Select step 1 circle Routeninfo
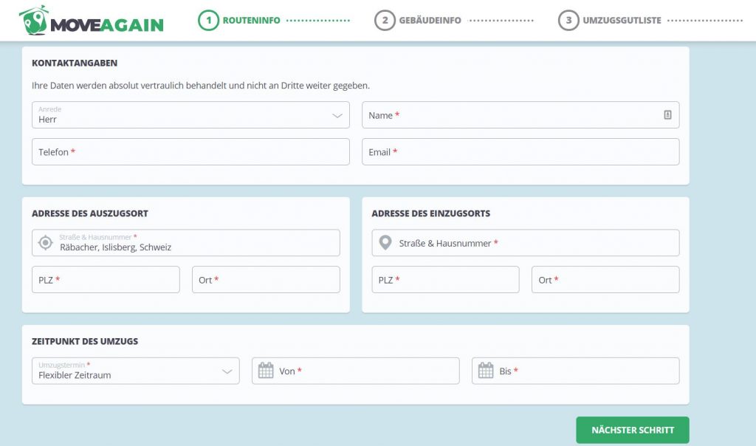This screenshot has width=756, height=446. [208, 20]
